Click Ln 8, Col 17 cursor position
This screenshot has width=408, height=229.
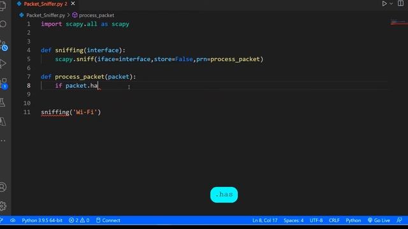pos(265,221)
